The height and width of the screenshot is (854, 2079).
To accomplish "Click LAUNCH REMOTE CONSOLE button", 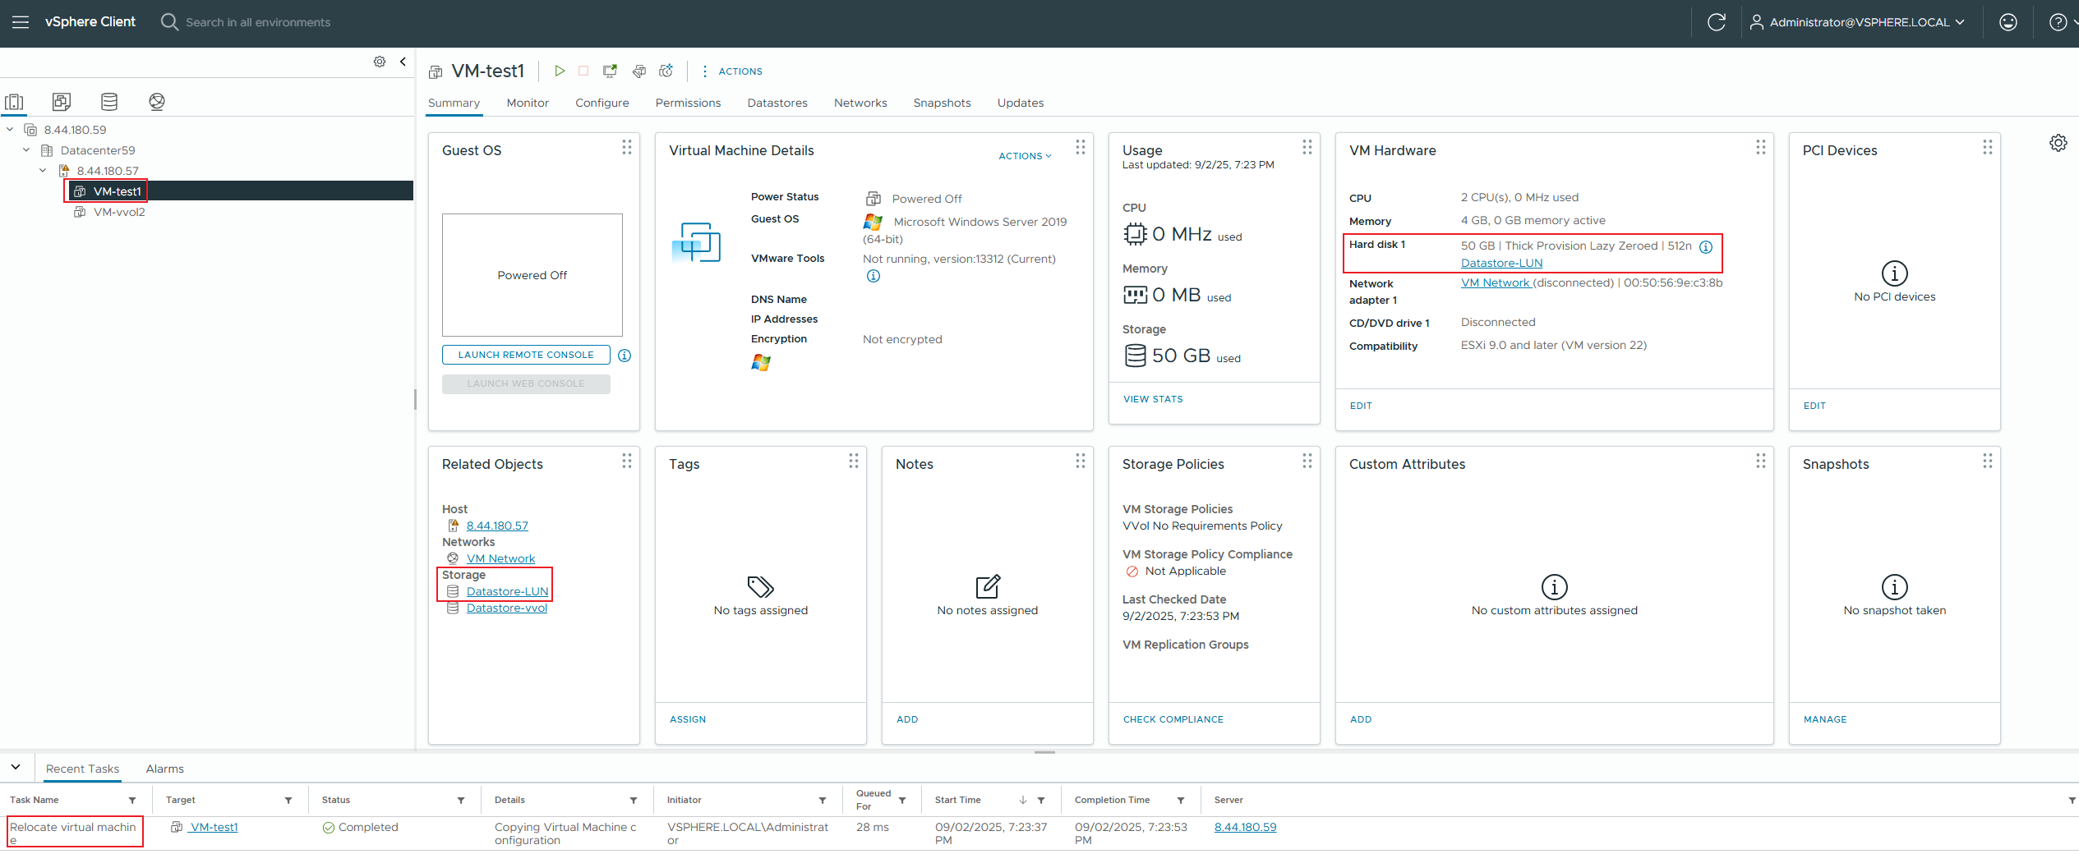I will point(526,355).
